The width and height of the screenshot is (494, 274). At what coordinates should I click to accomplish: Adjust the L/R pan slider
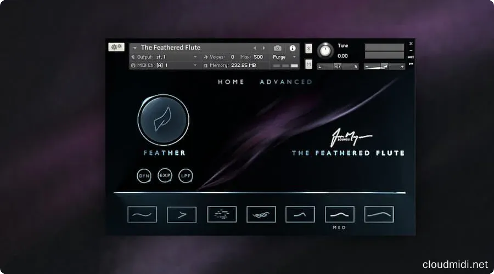point(338,66)
